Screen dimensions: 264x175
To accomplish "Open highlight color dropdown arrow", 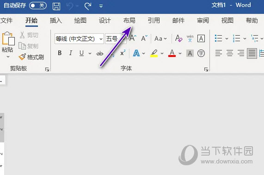I will pos(162,53).
